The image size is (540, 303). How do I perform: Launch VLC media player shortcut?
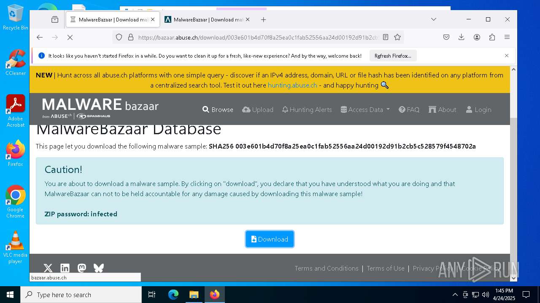(x=15, y=247)
